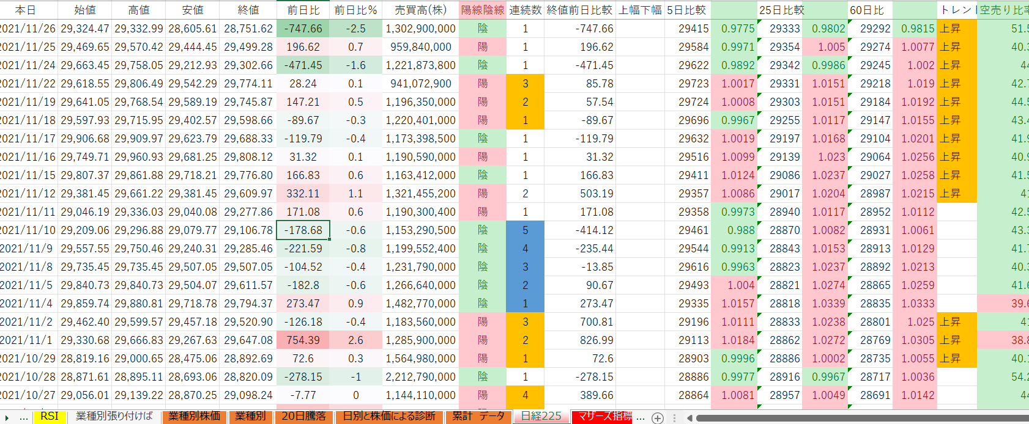Click the green ratio cell 0.9775

click(x=734, y=29)
